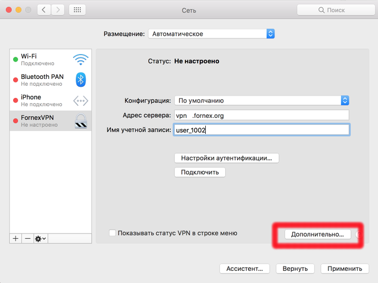Go forward with the right arrow
This screenshot has height=283, width=378.
[x=58, y=10]
